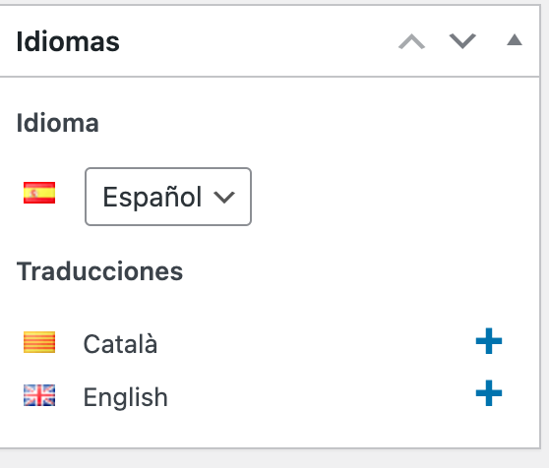549x468 pixels.
Task: Click the United Kingdom flag icon
Action: click(39, 395)
